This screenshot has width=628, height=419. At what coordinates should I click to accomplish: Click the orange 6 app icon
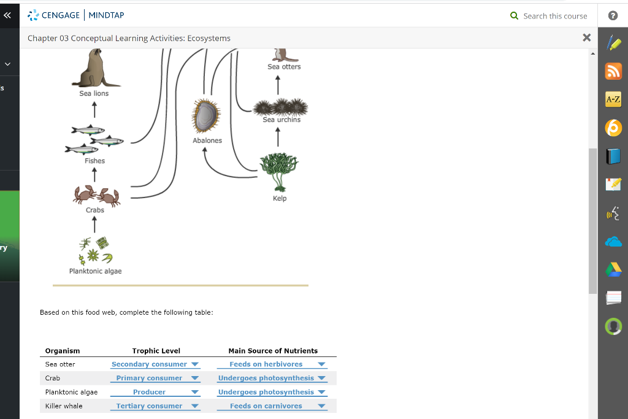point(613,128)
